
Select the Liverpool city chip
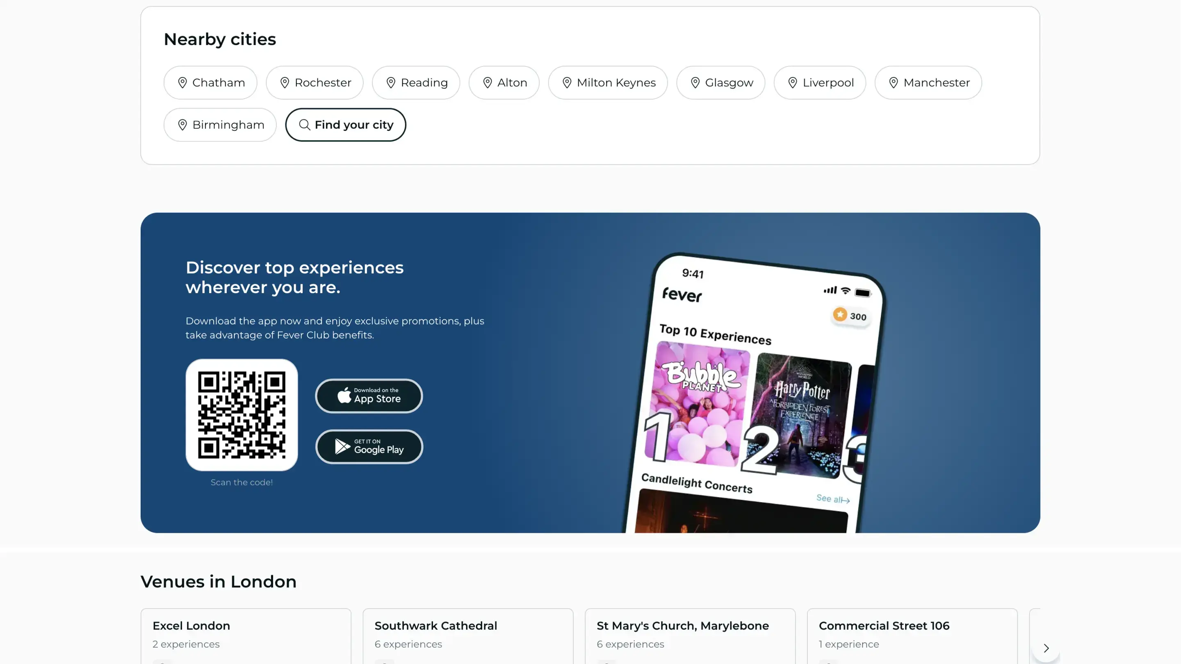click(x=820, y=82)
